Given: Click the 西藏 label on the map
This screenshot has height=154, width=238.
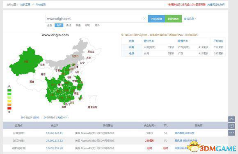Looking at the screenshot, I should point(32,82).
